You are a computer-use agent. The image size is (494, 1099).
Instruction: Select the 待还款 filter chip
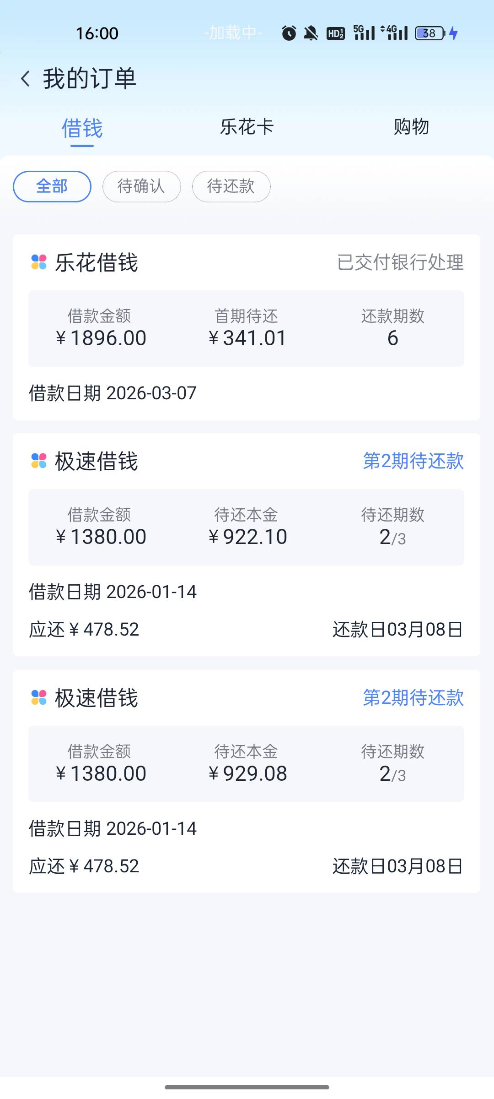231,186
